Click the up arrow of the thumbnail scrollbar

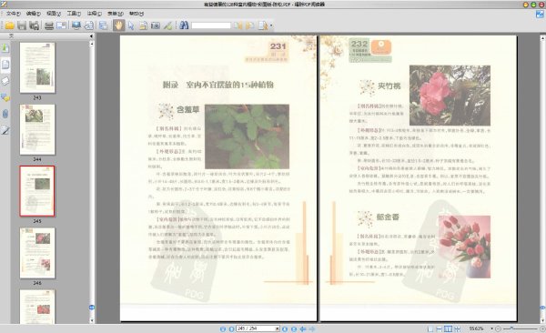click(x=92, y=44)
